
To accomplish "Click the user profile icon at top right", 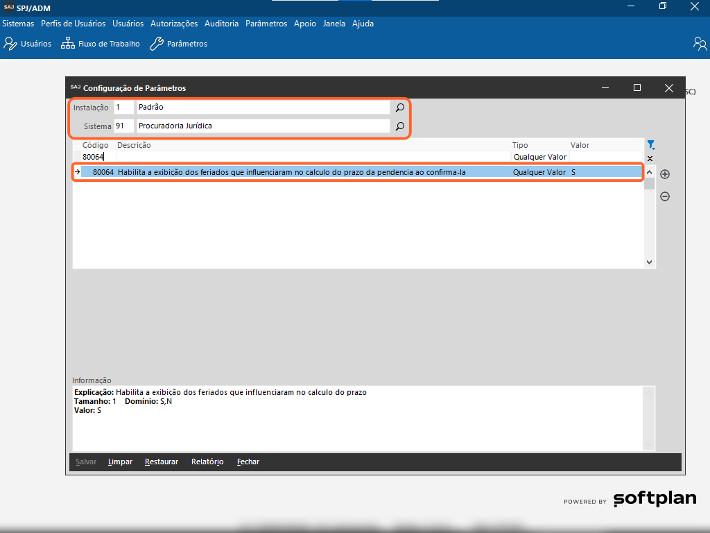I will pos(700,44).
